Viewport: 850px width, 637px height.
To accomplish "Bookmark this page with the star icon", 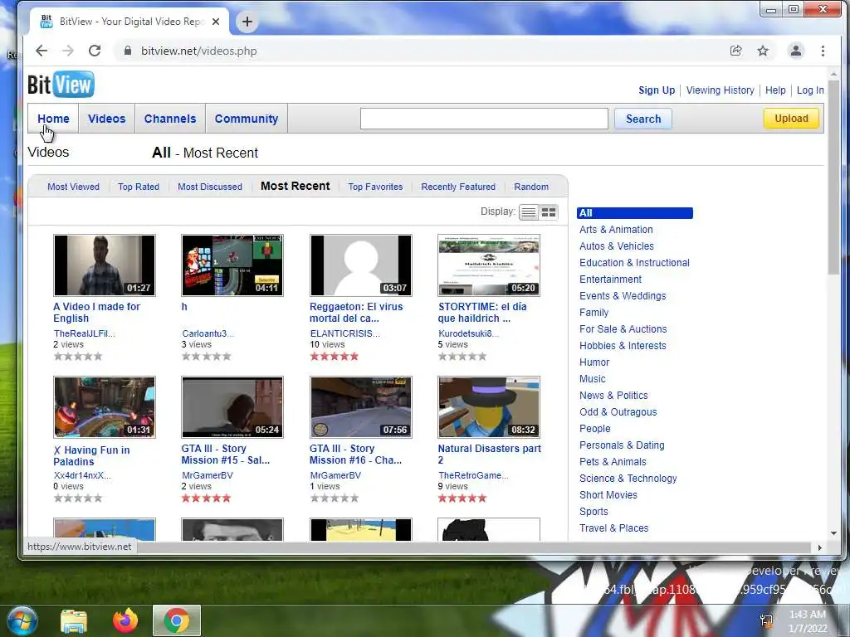I will tap(763, 51).
